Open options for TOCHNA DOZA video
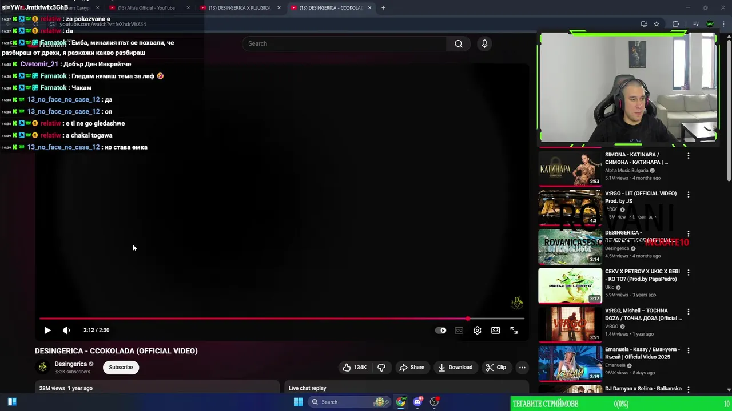Screen dimensions: 732x411 pos(688,312)
